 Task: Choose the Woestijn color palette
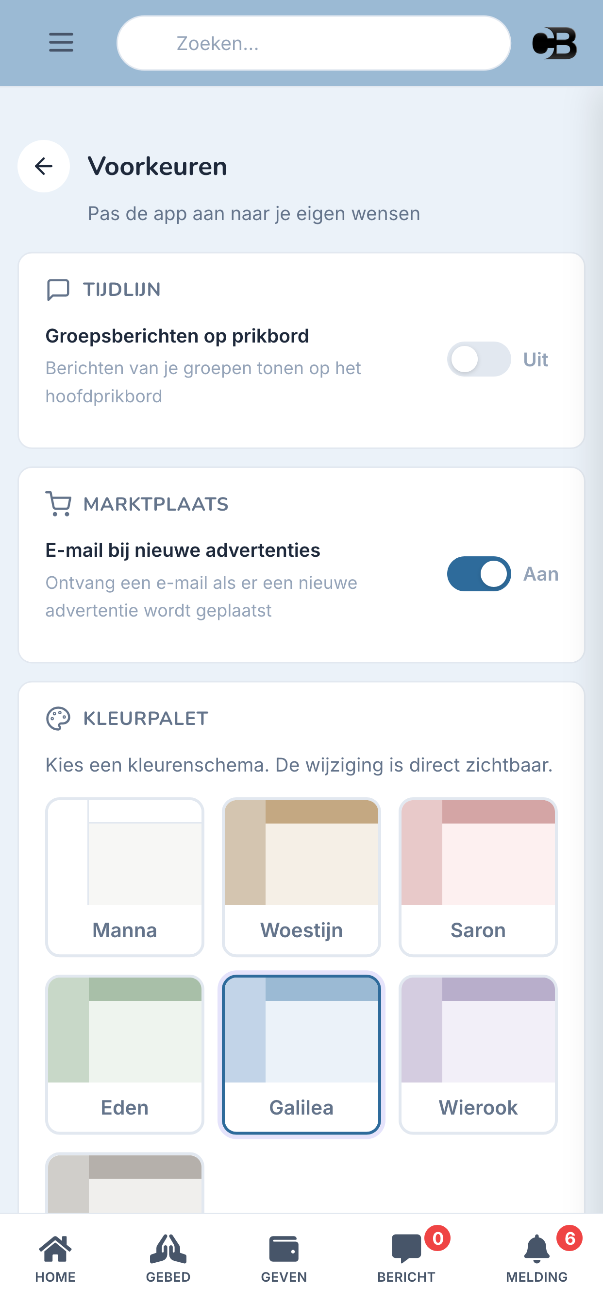pos(301,877)
